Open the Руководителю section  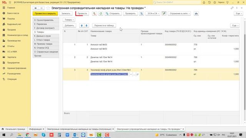click(x=14, y=74)
